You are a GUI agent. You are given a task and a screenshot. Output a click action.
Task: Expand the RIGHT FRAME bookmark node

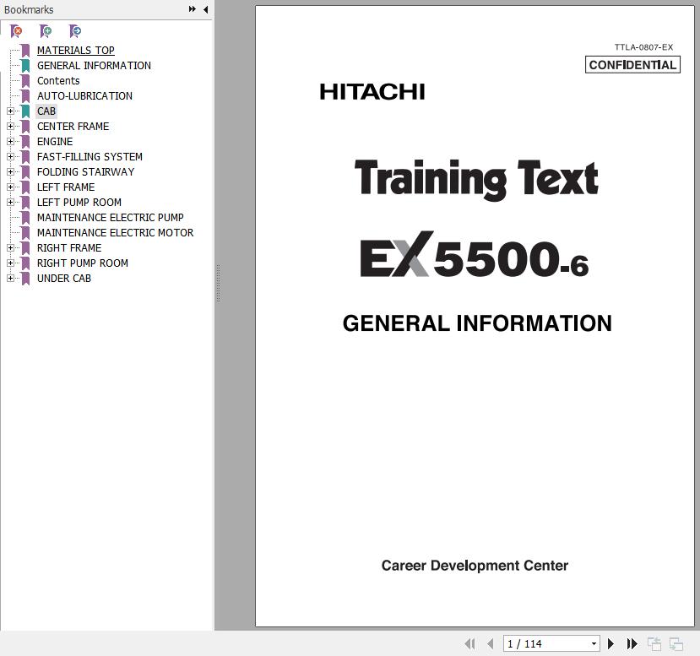point(10,247)
